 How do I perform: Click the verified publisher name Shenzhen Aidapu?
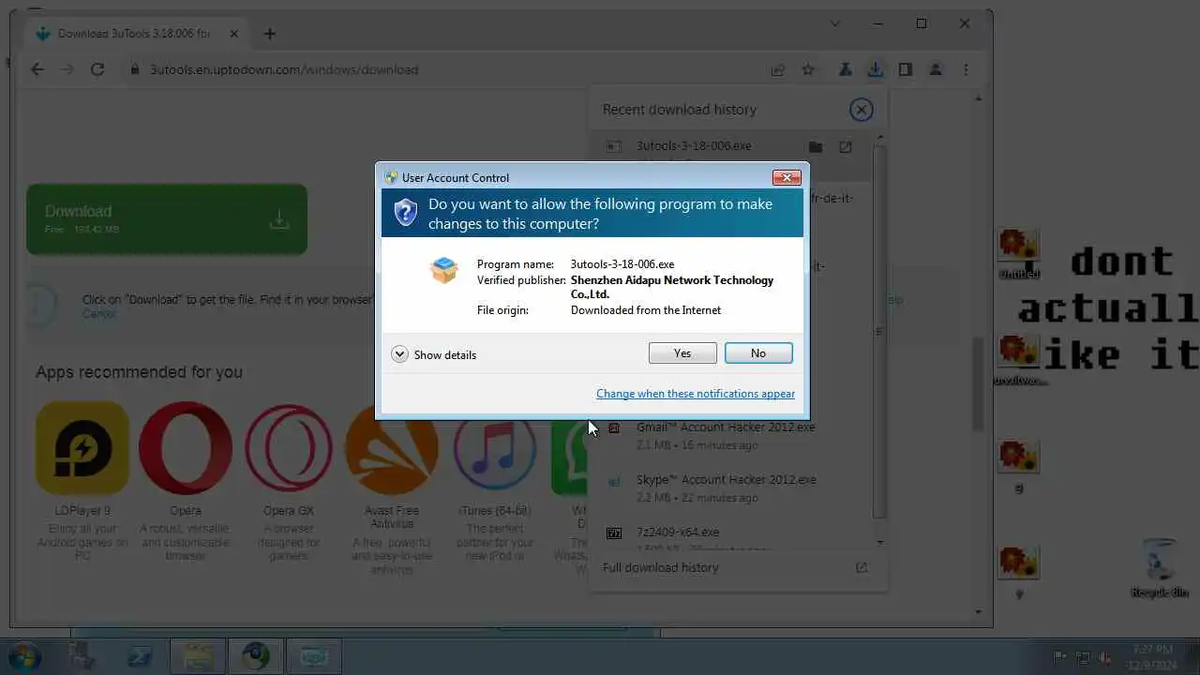(672, 287)
